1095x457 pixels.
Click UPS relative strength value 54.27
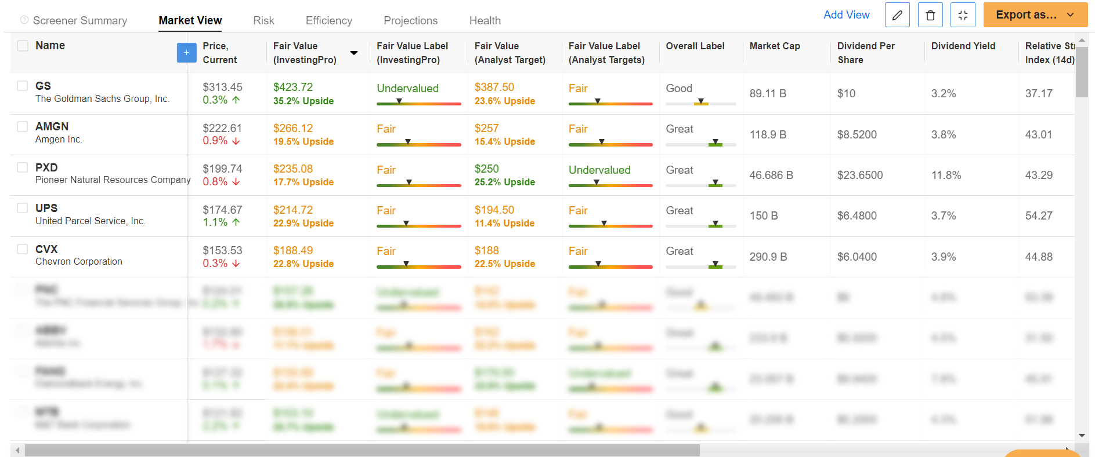pos(1039,215)
